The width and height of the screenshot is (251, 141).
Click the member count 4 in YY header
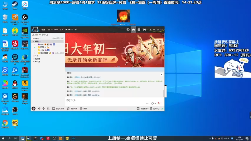coord(61,29)
